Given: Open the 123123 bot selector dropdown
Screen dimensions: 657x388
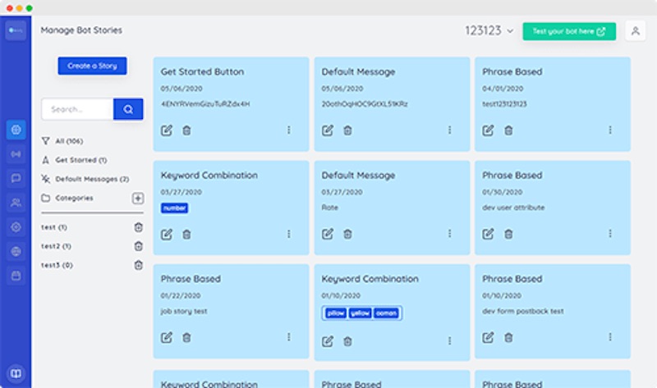Looking at the screenshot, I should (x=489, y=30).
